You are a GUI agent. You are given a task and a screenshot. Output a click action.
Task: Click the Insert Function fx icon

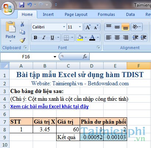click(85, 56)
